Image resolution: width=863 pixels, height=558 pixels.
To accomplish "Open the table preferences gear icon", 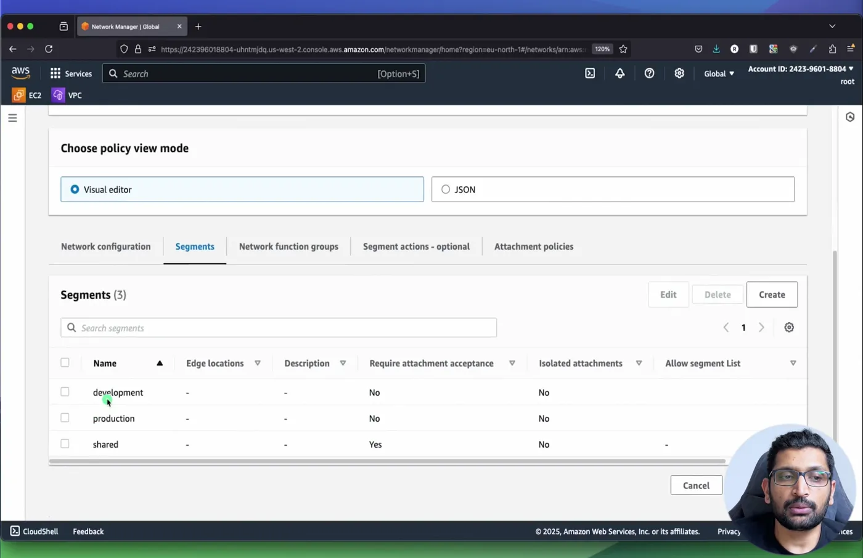I will pyautogui.click(x=789, y=327).
